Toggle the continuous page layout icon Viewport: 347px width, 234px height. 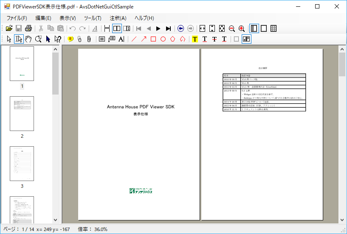tap(107, 28)
